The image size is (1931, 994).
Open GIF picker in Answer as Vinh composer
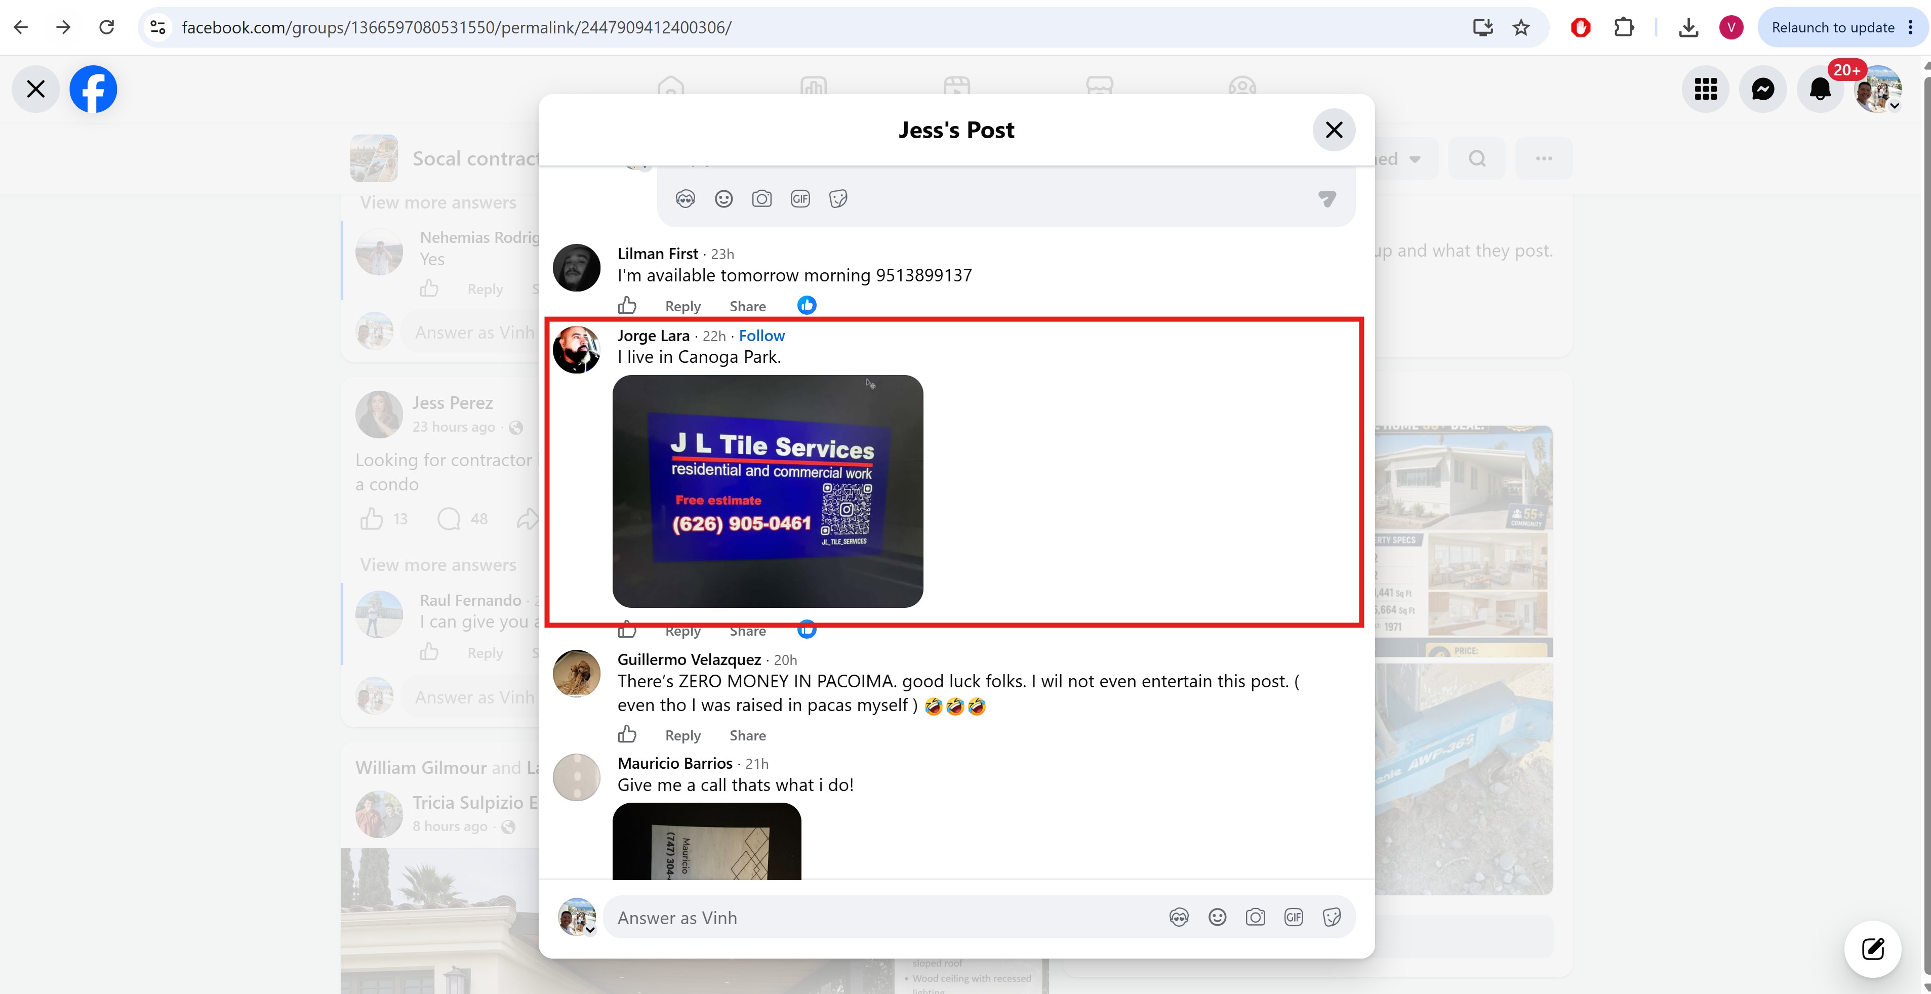click(x=1294, y=917)
